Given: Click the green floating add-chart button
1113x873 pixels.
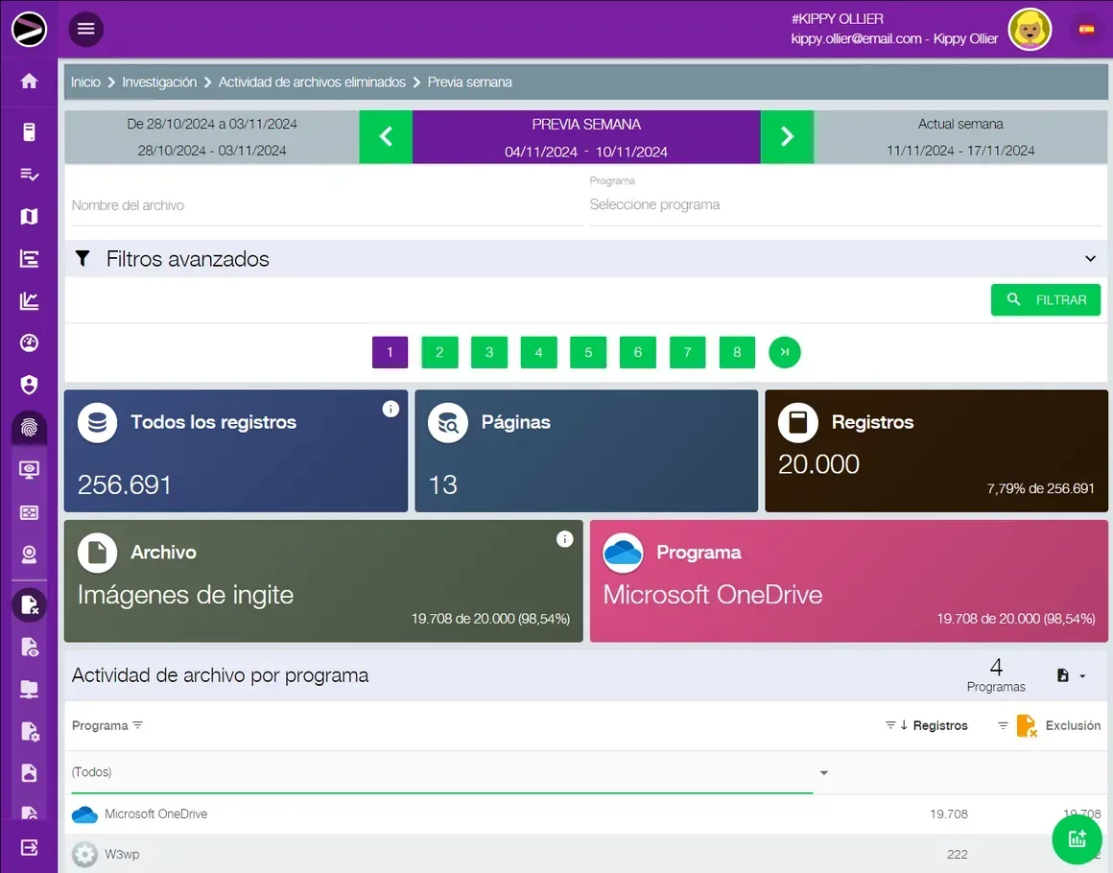Looking at the screenshot, I should pyautogui.click(x=1077, y=839).
